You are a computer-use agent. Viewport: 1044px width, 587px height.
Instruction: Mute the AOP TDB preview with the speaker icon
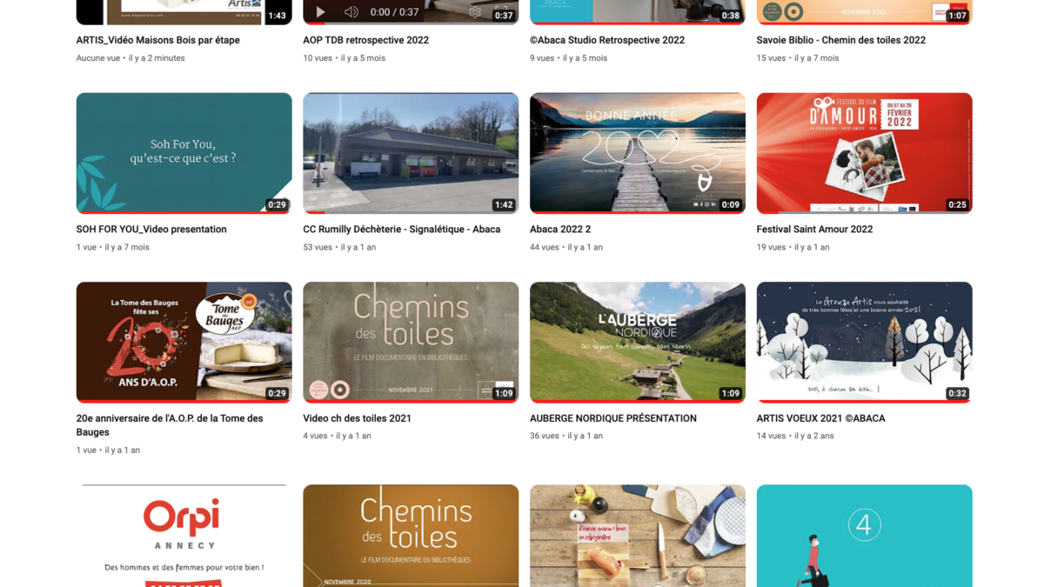[x=351, y=12]
